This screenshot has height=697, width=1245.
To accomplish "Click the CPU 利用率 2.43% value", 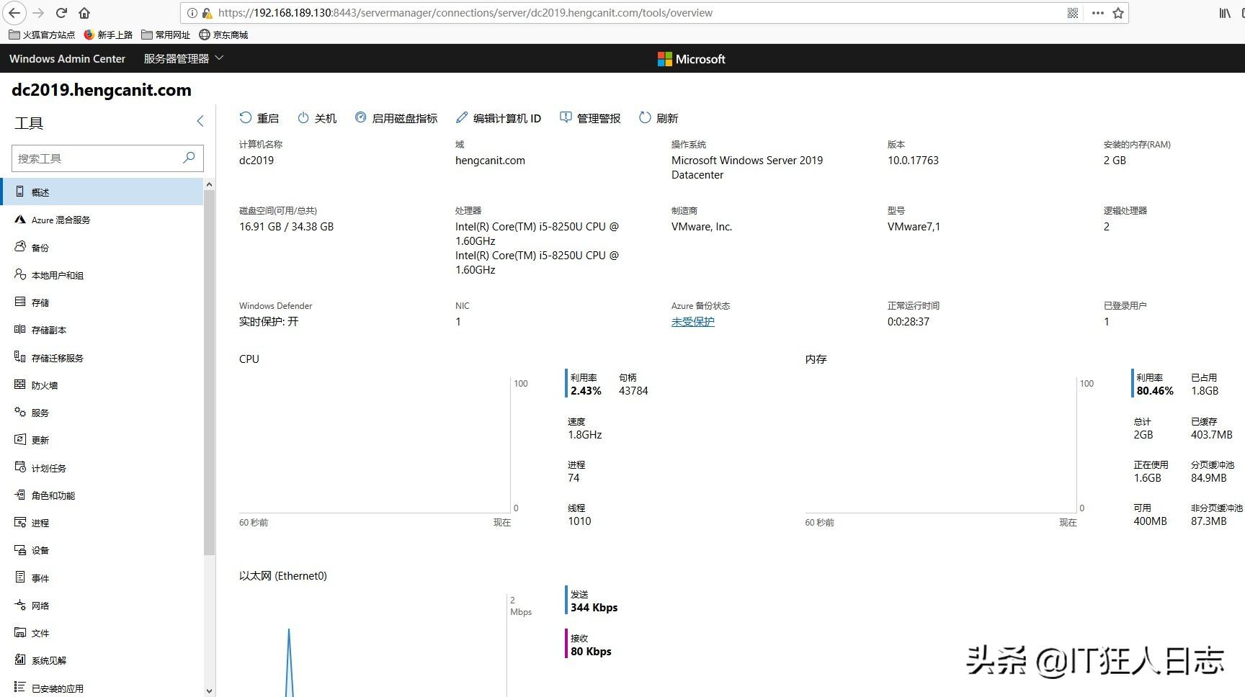I will [x=586, y=391].
